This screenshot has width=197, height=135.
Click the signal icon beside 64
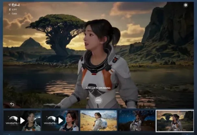[10, 5]
